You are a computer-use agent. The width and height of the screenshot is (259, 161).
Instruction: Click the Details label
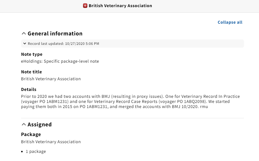coord(29,89)
